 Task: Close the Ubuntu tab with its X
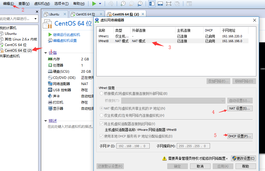[65, 14]
